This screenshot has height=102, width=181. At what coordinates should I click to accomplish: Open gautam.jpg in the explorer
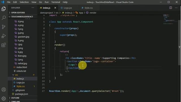coord(23,37)
